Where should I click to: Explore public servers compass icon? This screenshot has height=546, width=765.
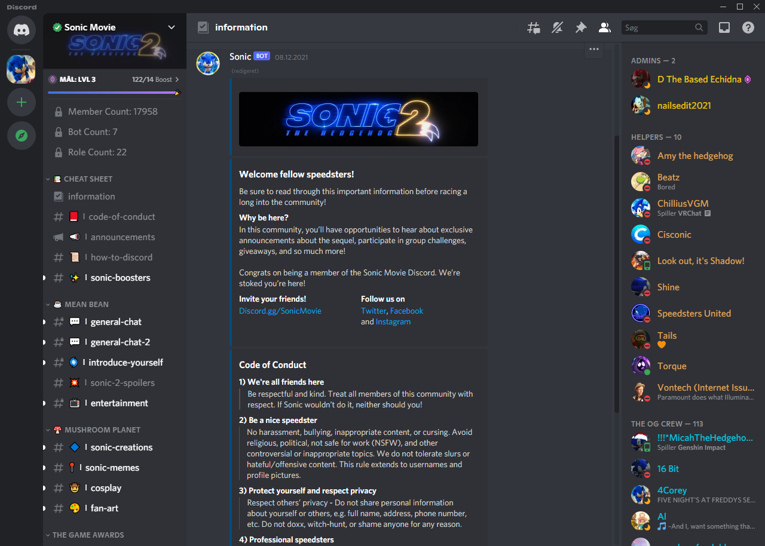point(22,136)
